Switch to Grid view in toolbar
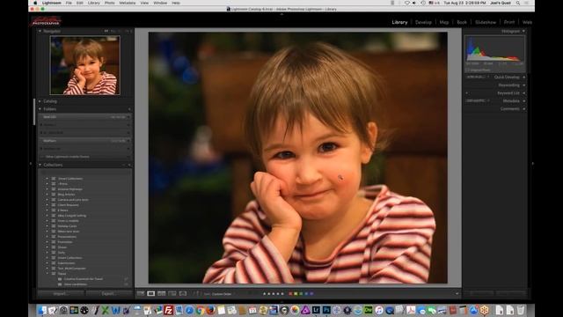This screenshot has height=317, width=563. click(141, 293)
